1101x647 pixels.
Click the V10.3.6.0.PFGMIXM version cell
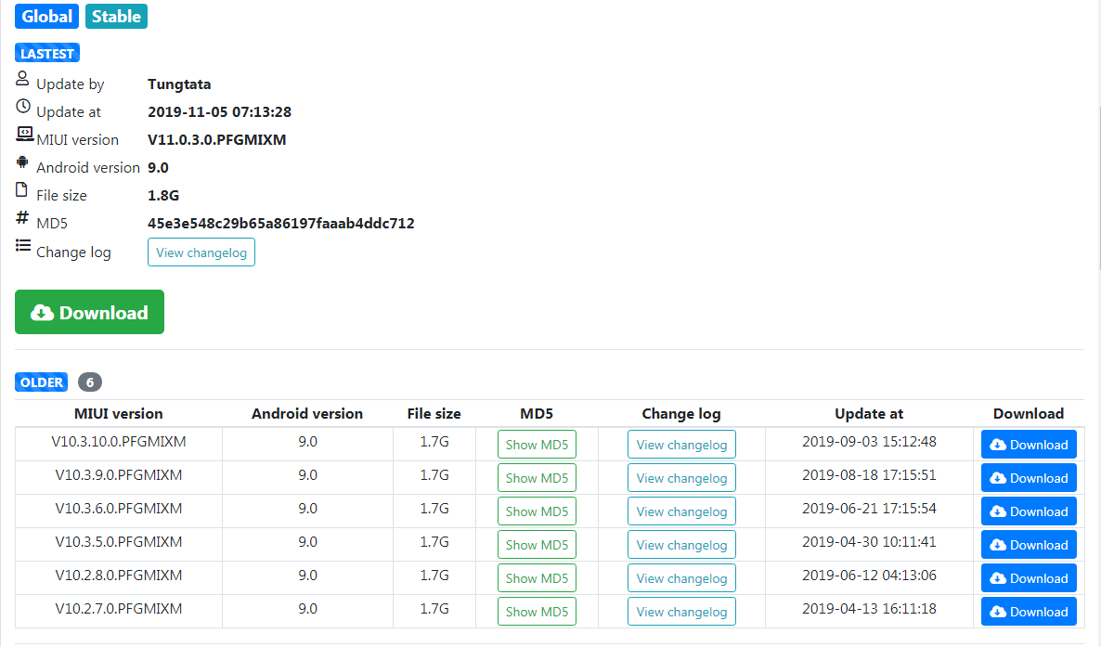pyautogui.click(x=119, y=509)
